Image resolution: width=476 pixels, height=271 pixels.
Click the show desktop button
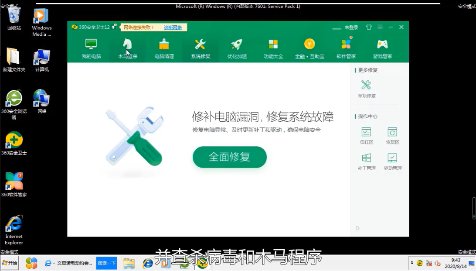(472, 263)
